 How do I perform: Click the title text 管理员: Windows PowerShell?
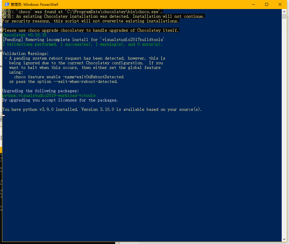point(34,4)
